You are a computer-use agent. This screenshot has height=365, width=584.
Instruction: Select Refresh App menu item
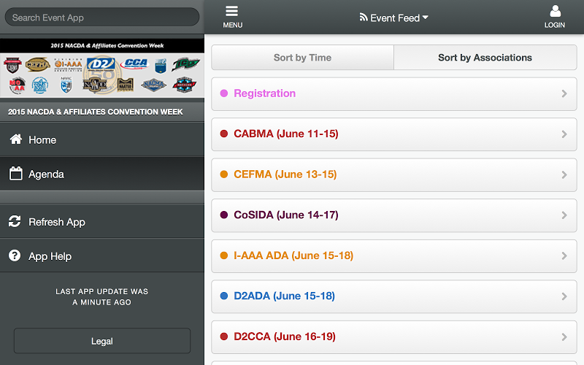(102, 222)
